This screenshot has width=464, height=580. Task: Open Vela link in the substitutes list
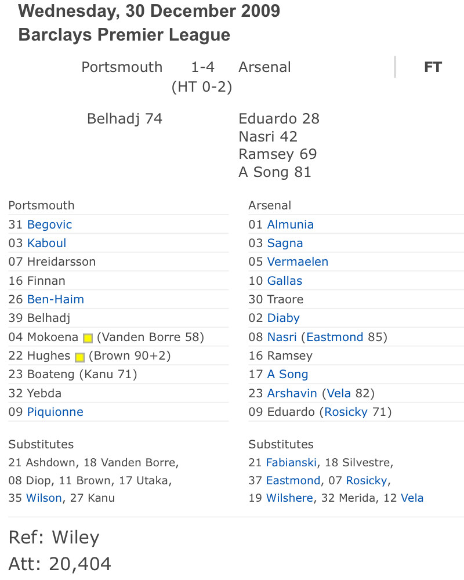pyautogui.click(x=412, y=498)
